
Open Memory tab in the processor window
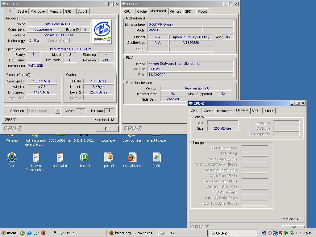point(56,11)
